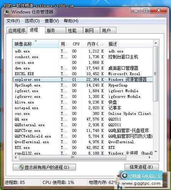The image size is (171, 190).
Task: Go to the 联网 tab
Action: (x=92, y=30)
